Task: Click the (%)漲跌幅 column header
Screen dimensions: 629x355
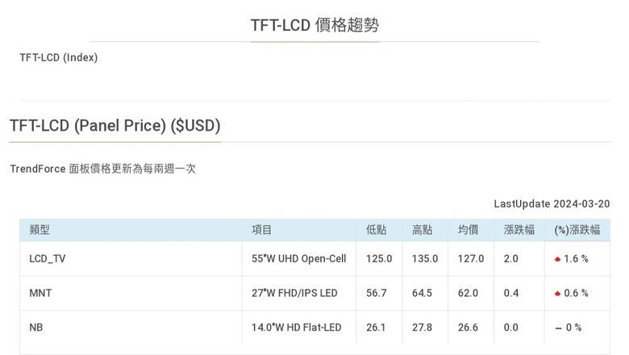Action: 577,230
